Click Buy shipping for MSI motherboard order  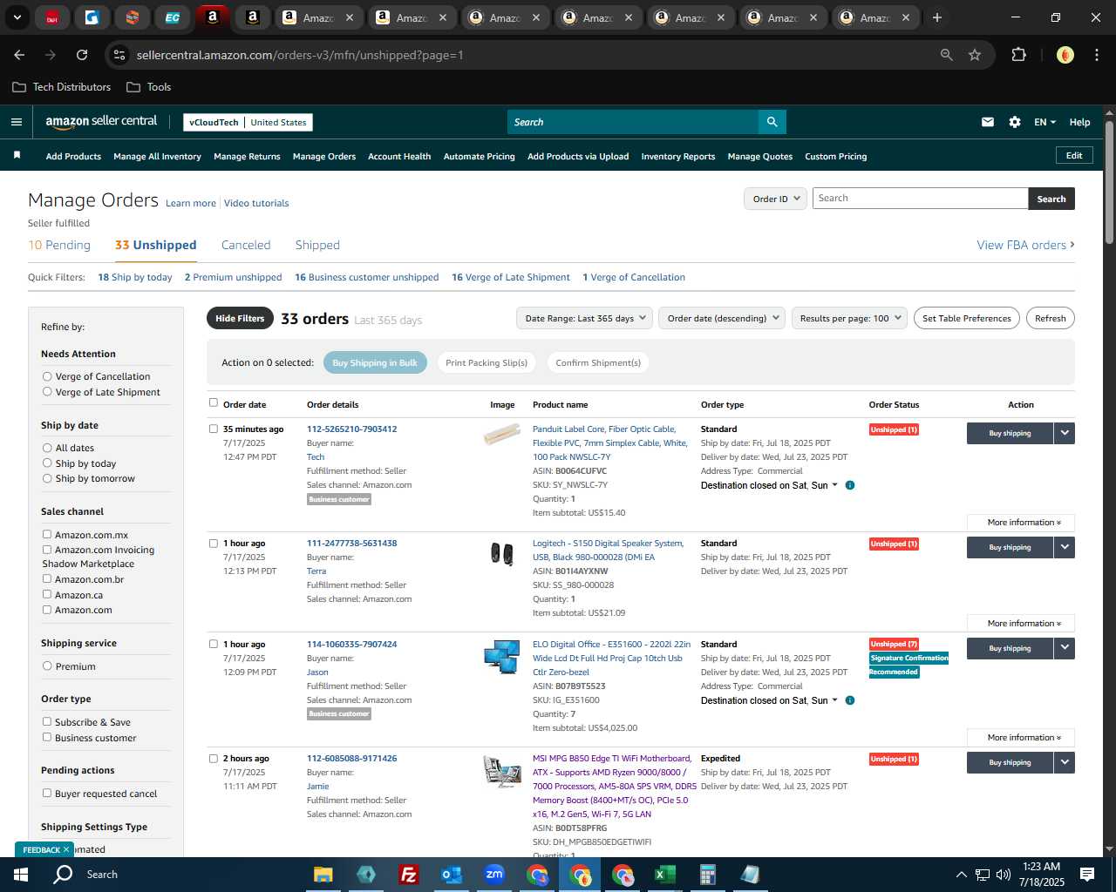[x=1010, y=762]
